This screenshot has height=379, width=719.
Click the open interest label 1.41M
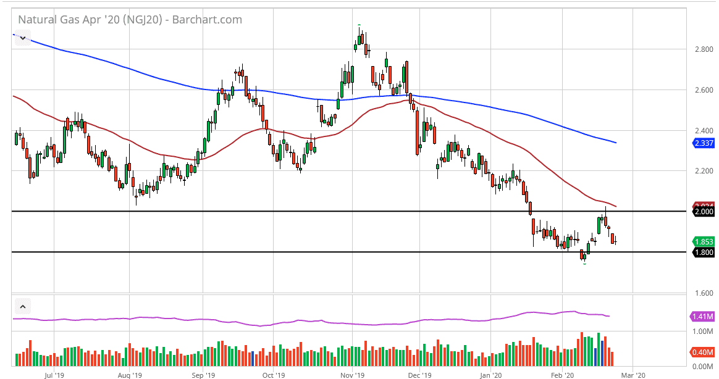point(703,316)
